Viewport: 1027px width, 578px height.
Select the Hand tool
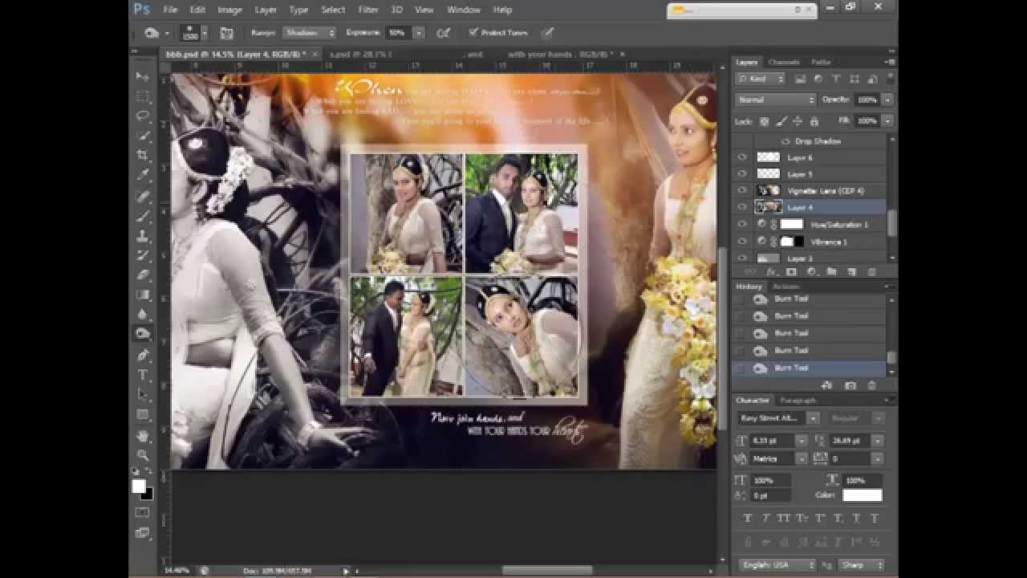(143, 436)
